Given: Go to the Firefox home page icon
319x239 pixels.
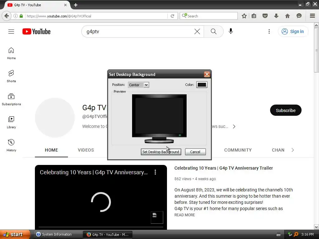Looking at the screenshot, I should coord(288,16).
